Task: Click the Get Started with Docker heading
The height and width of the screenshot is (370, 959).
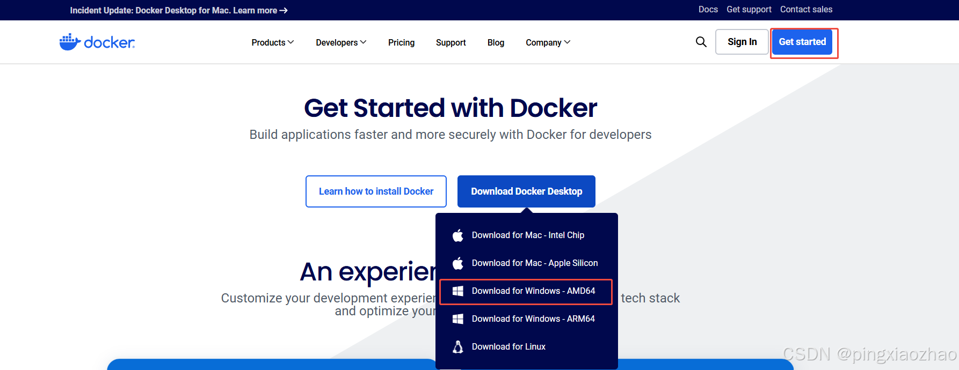Action: click(451, 108)
